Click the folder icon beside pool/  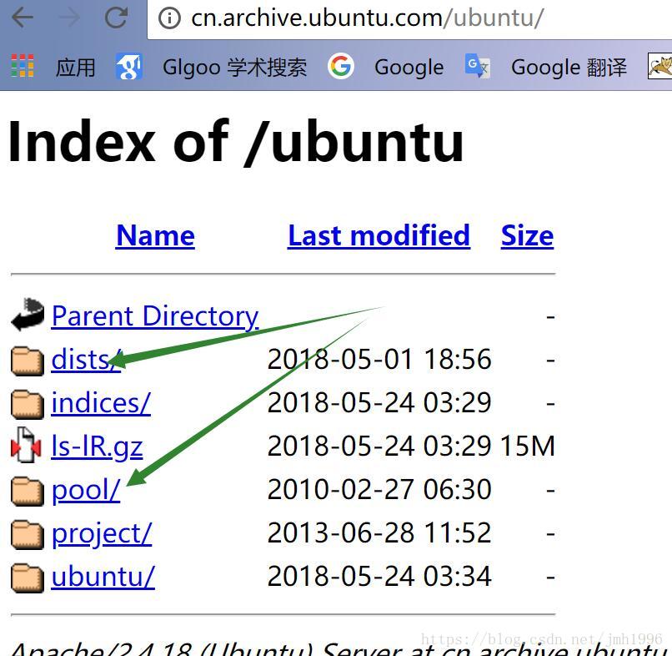28,492
